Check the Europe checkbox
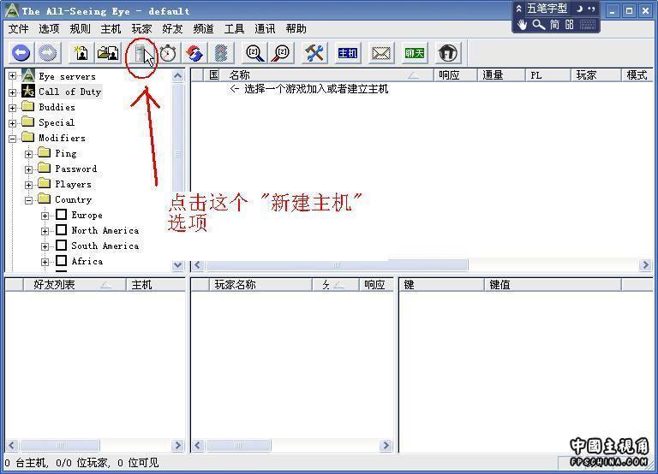Image resolution: width=658 pixels, height=474 pixels. pos(62,215)
